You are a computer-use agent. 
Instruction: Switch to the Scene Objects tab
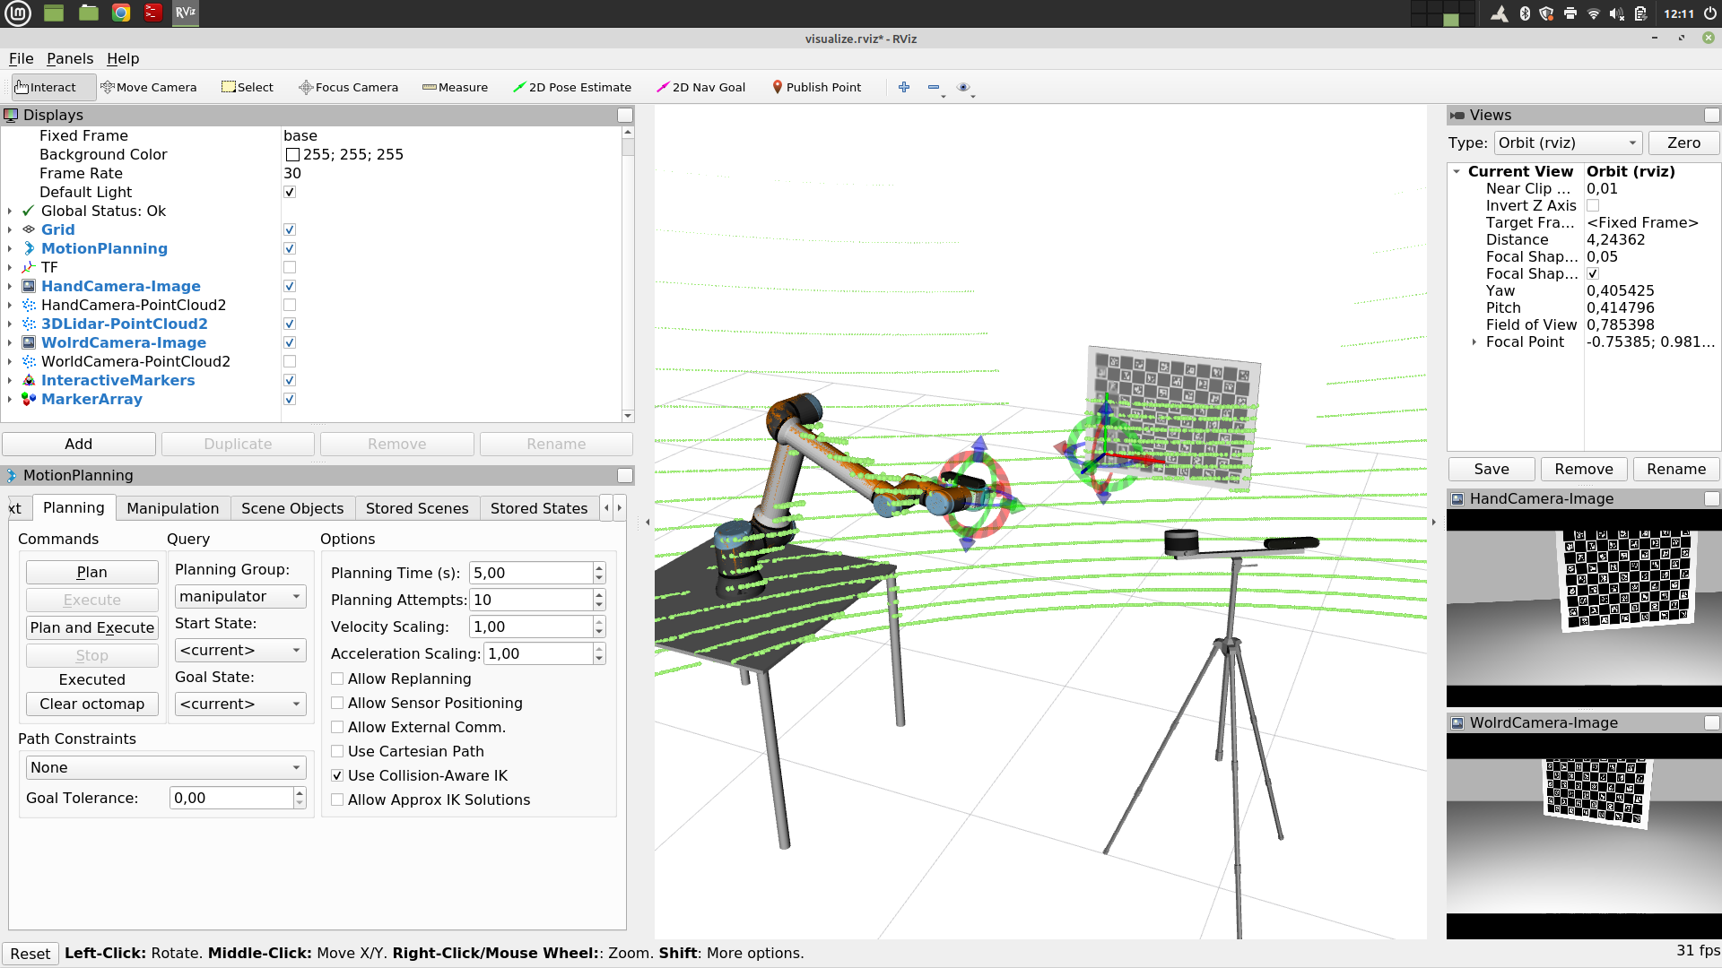pos(292,508)
